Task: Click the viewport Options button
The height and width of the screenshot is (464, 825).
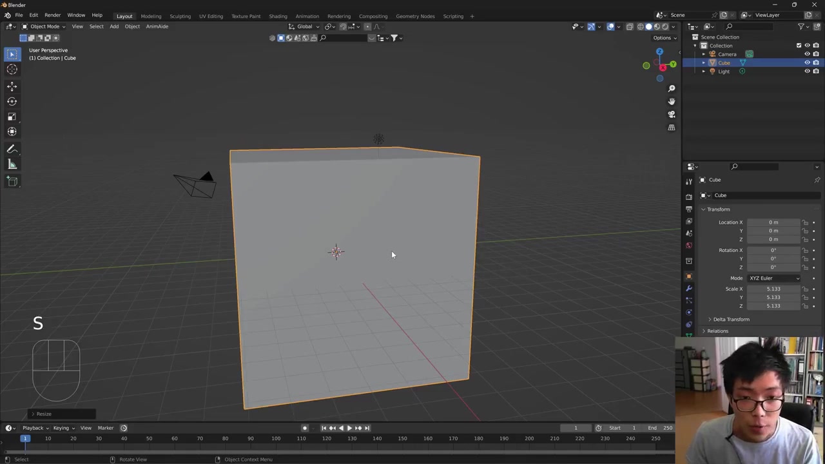Action: 664,38
